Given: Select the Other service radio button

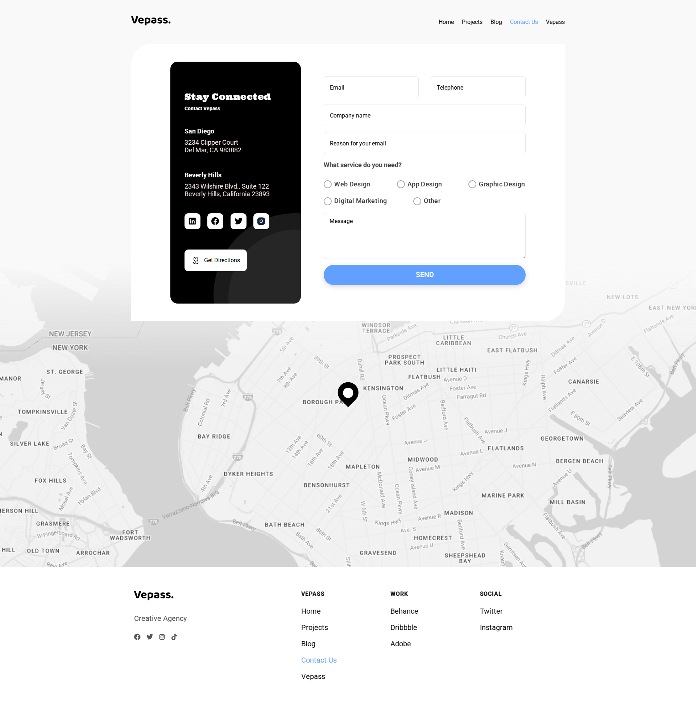Looking at the screenshot, I should coord(417,201).
